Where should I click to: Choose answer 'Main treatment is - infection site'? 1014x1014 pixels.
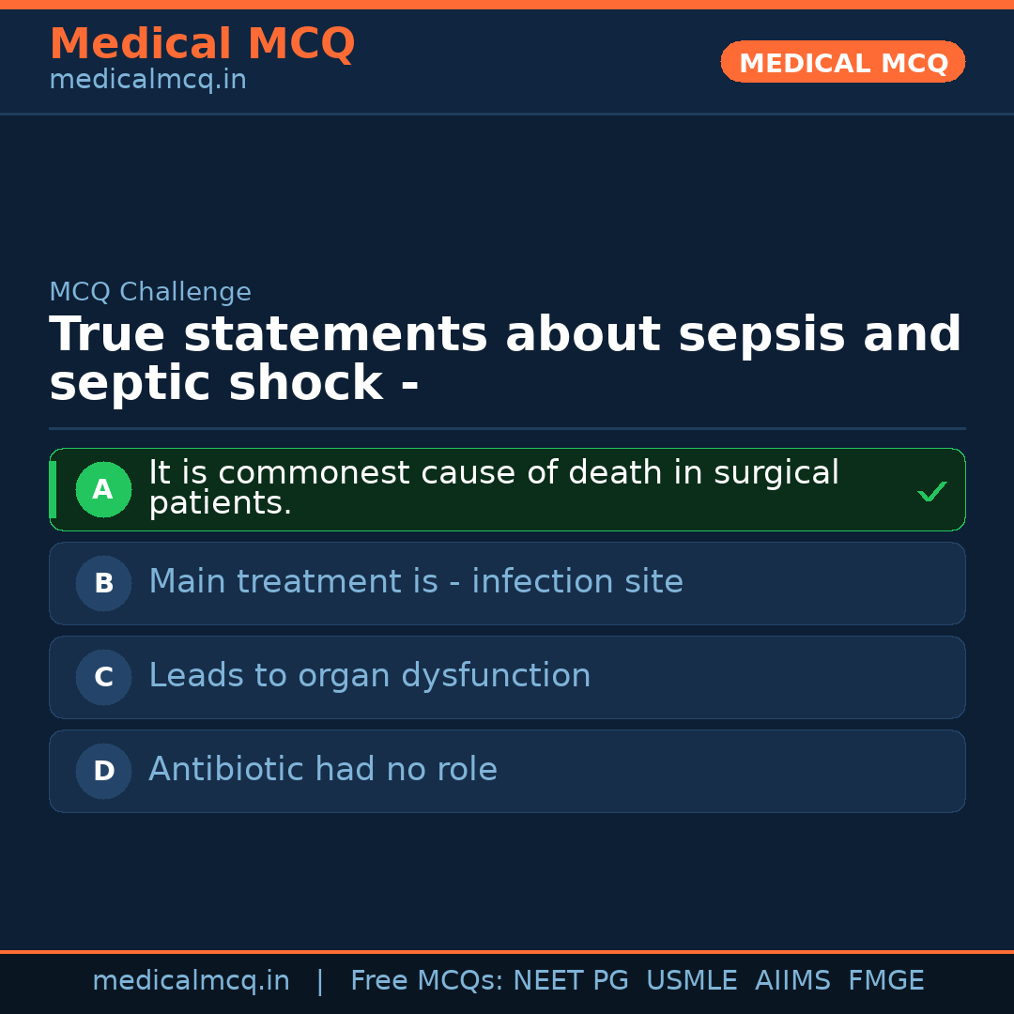[416, 582]
